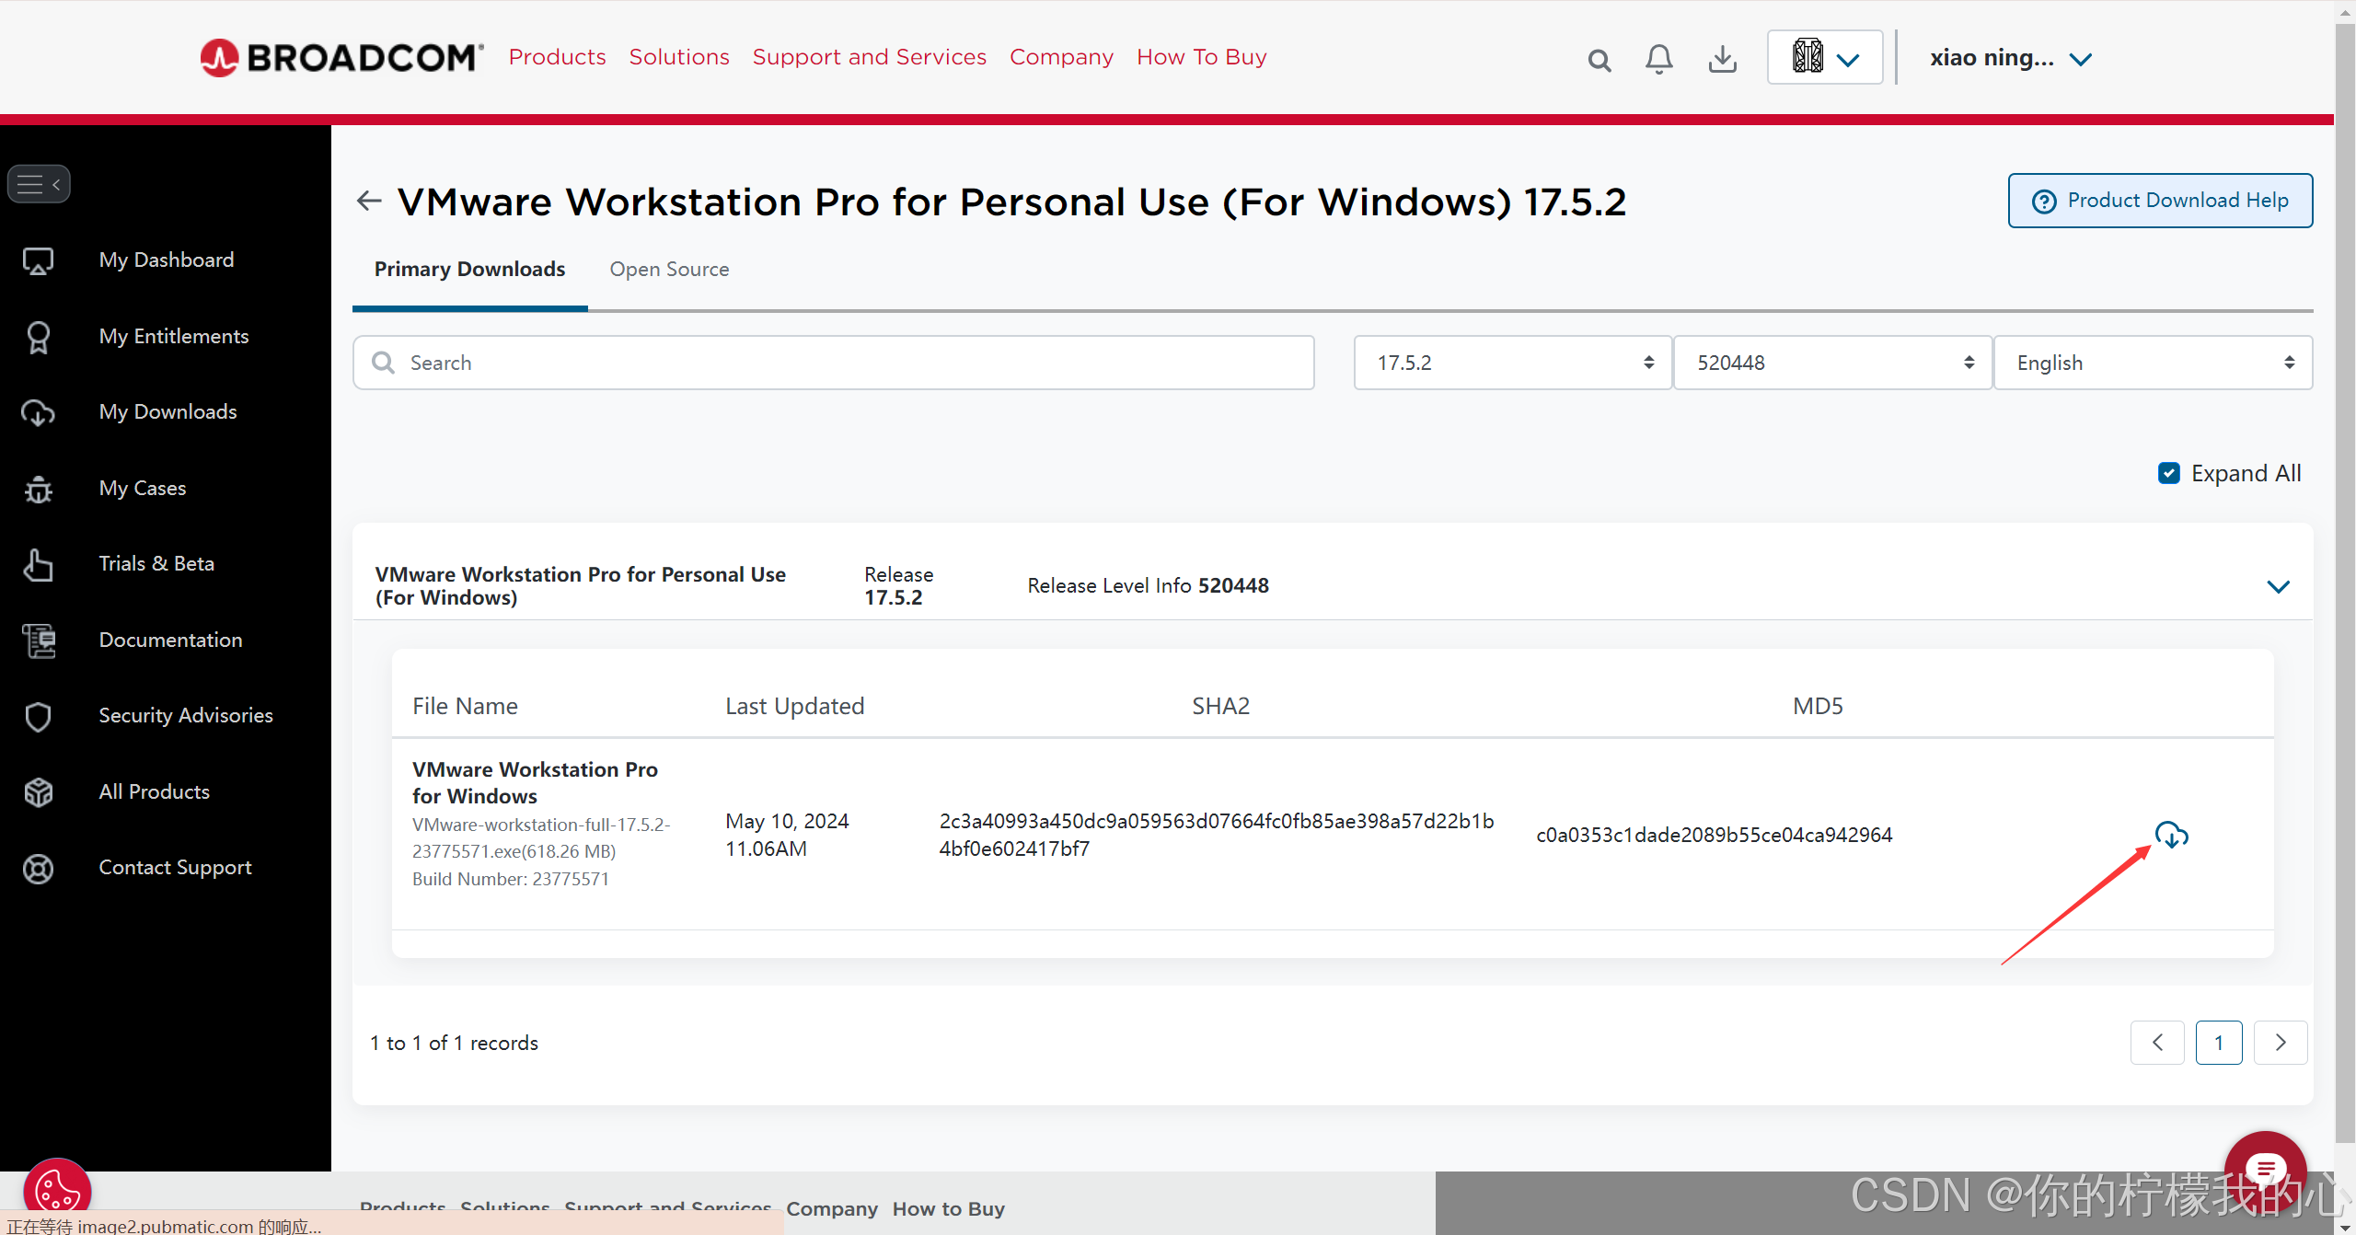Click Product Download Help button

point(2160,201)
